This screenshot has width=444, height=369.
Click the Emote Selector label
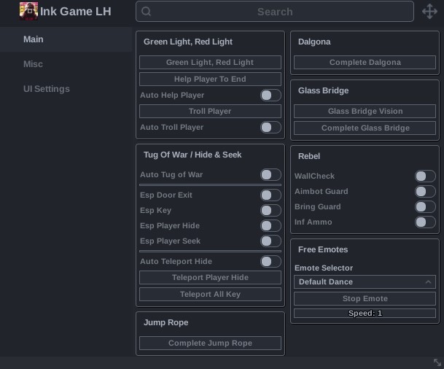point(324,268)
